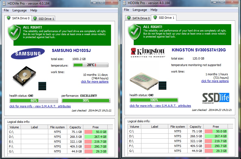
Task: Click the 99% performance bar
Action: click(86, 101)
